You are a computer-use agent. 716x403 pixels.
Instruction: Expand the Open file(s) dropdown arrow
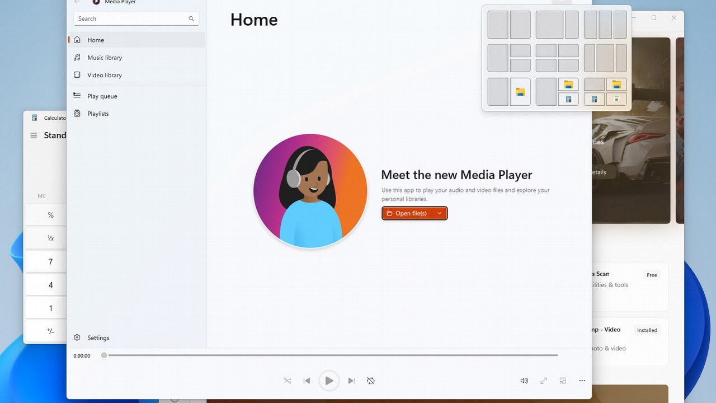coord(440,213)
